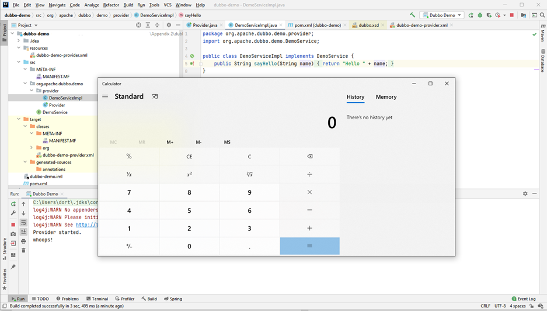Hide the Project tool window
This screenshot has width=547, height=311.
178,25
